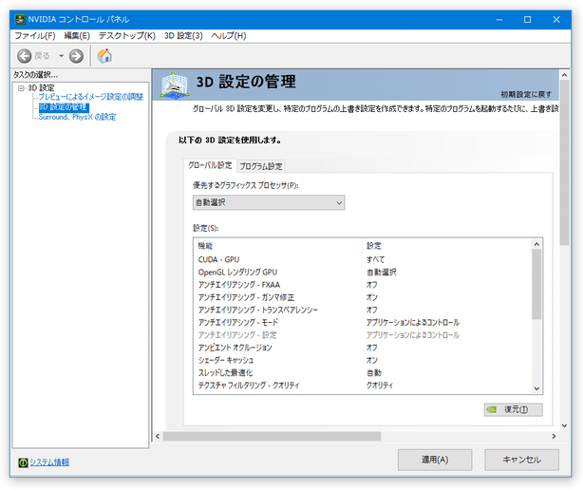
Task: Open the 編集(E) menu
Action: [77, 36]
